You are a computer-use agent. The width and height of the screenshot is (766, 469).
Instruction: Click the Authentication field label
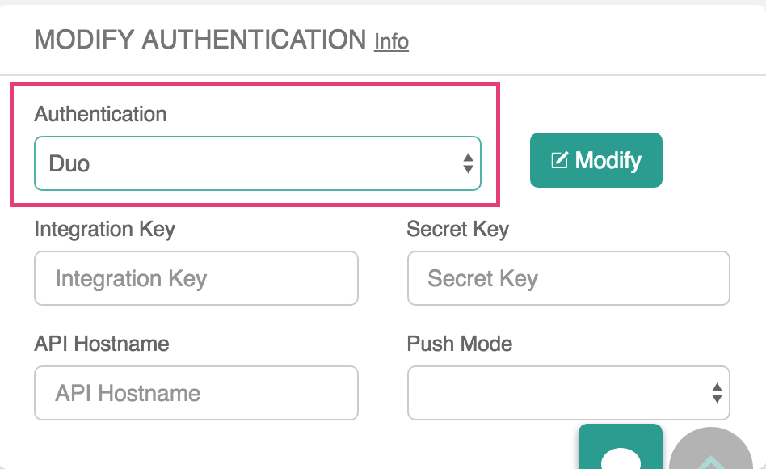point(100,114)
